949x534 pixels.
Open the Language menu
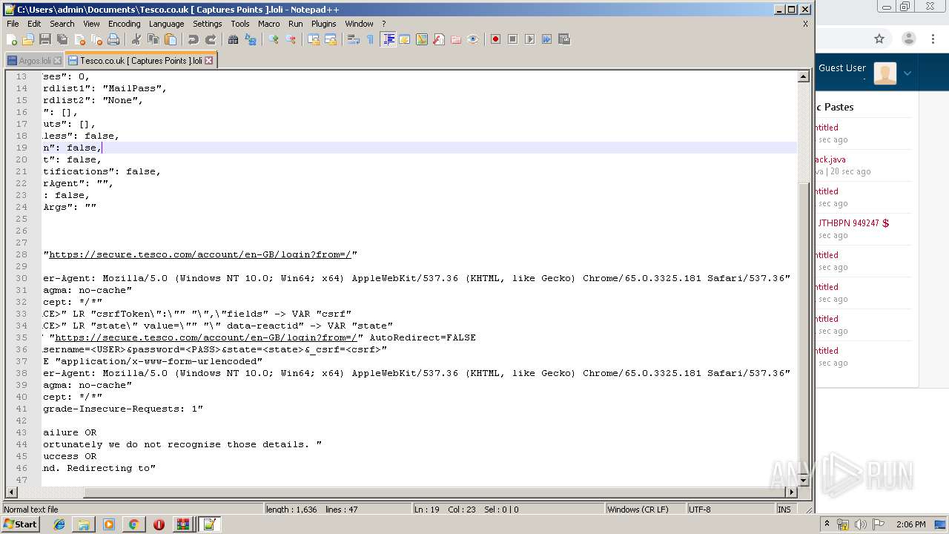coord(166,24)
